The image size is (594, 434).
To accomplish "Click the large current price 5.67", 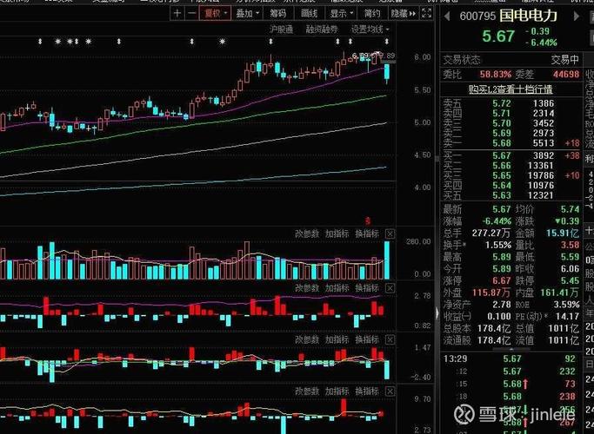I will coord(498,36).
